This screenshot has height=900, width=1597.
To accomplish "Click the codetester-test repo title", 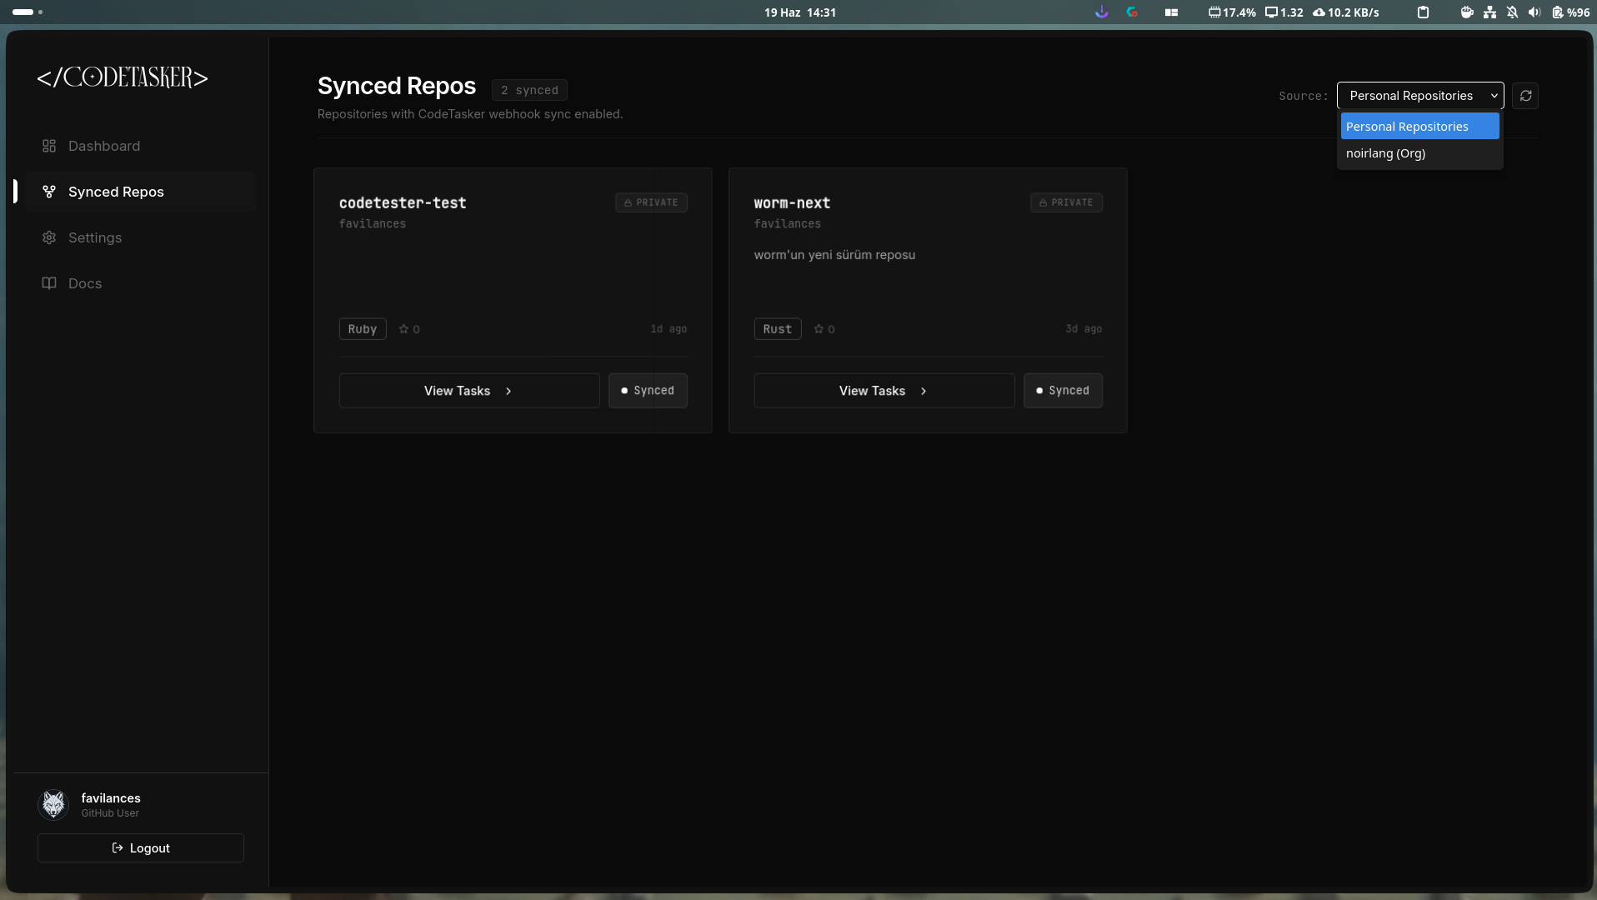I will click(403, 203).
